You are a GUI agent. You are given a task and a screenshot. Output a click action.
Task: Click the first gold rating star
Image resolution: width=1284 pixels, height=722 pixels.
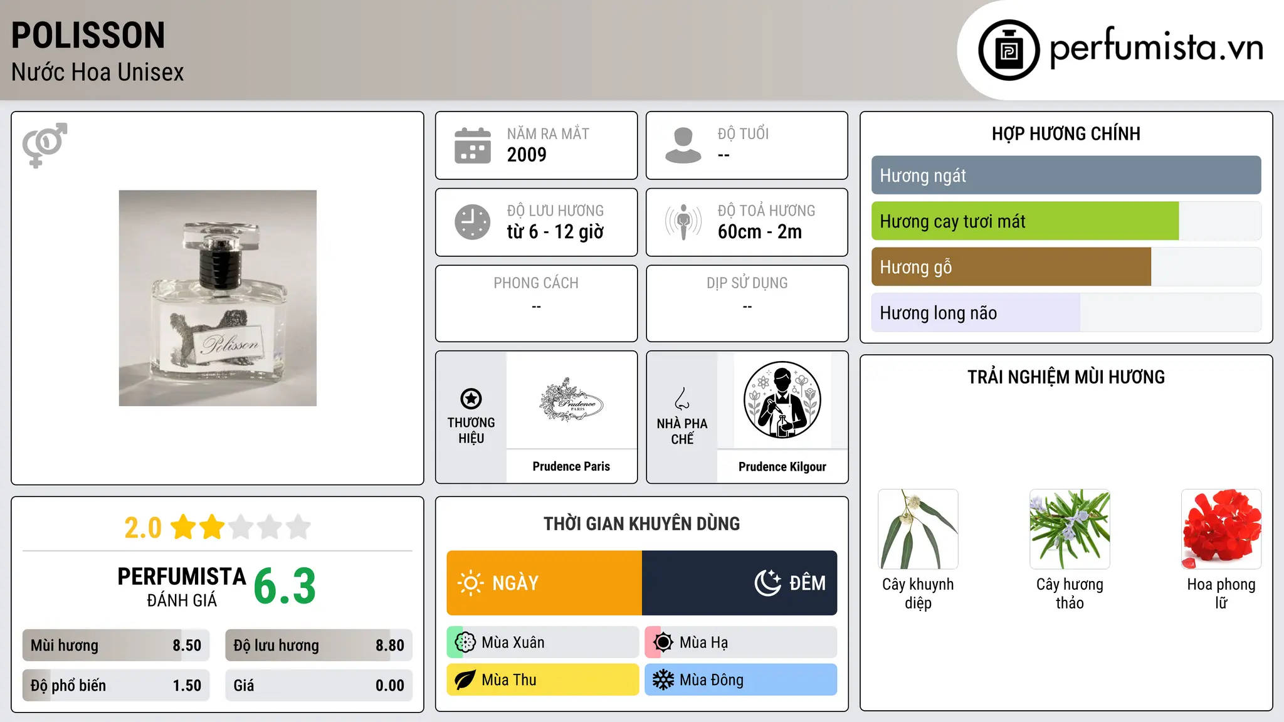click(184, 527)
